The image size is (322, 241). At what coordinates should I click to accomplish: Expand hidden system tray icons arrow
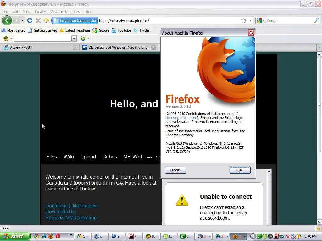tap(253, 237)
